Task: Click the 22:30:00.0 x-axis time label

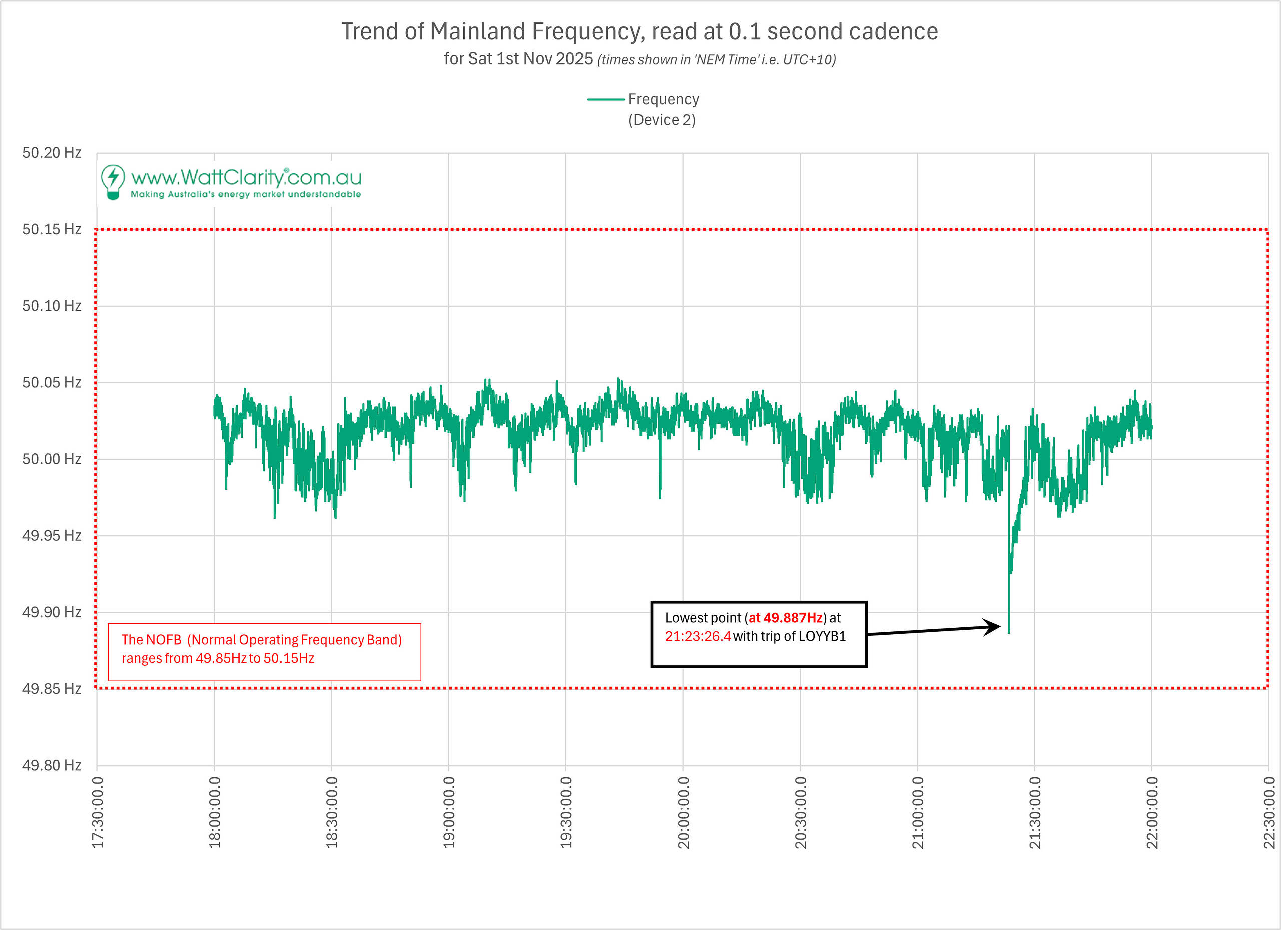Action: point(1269,812)
